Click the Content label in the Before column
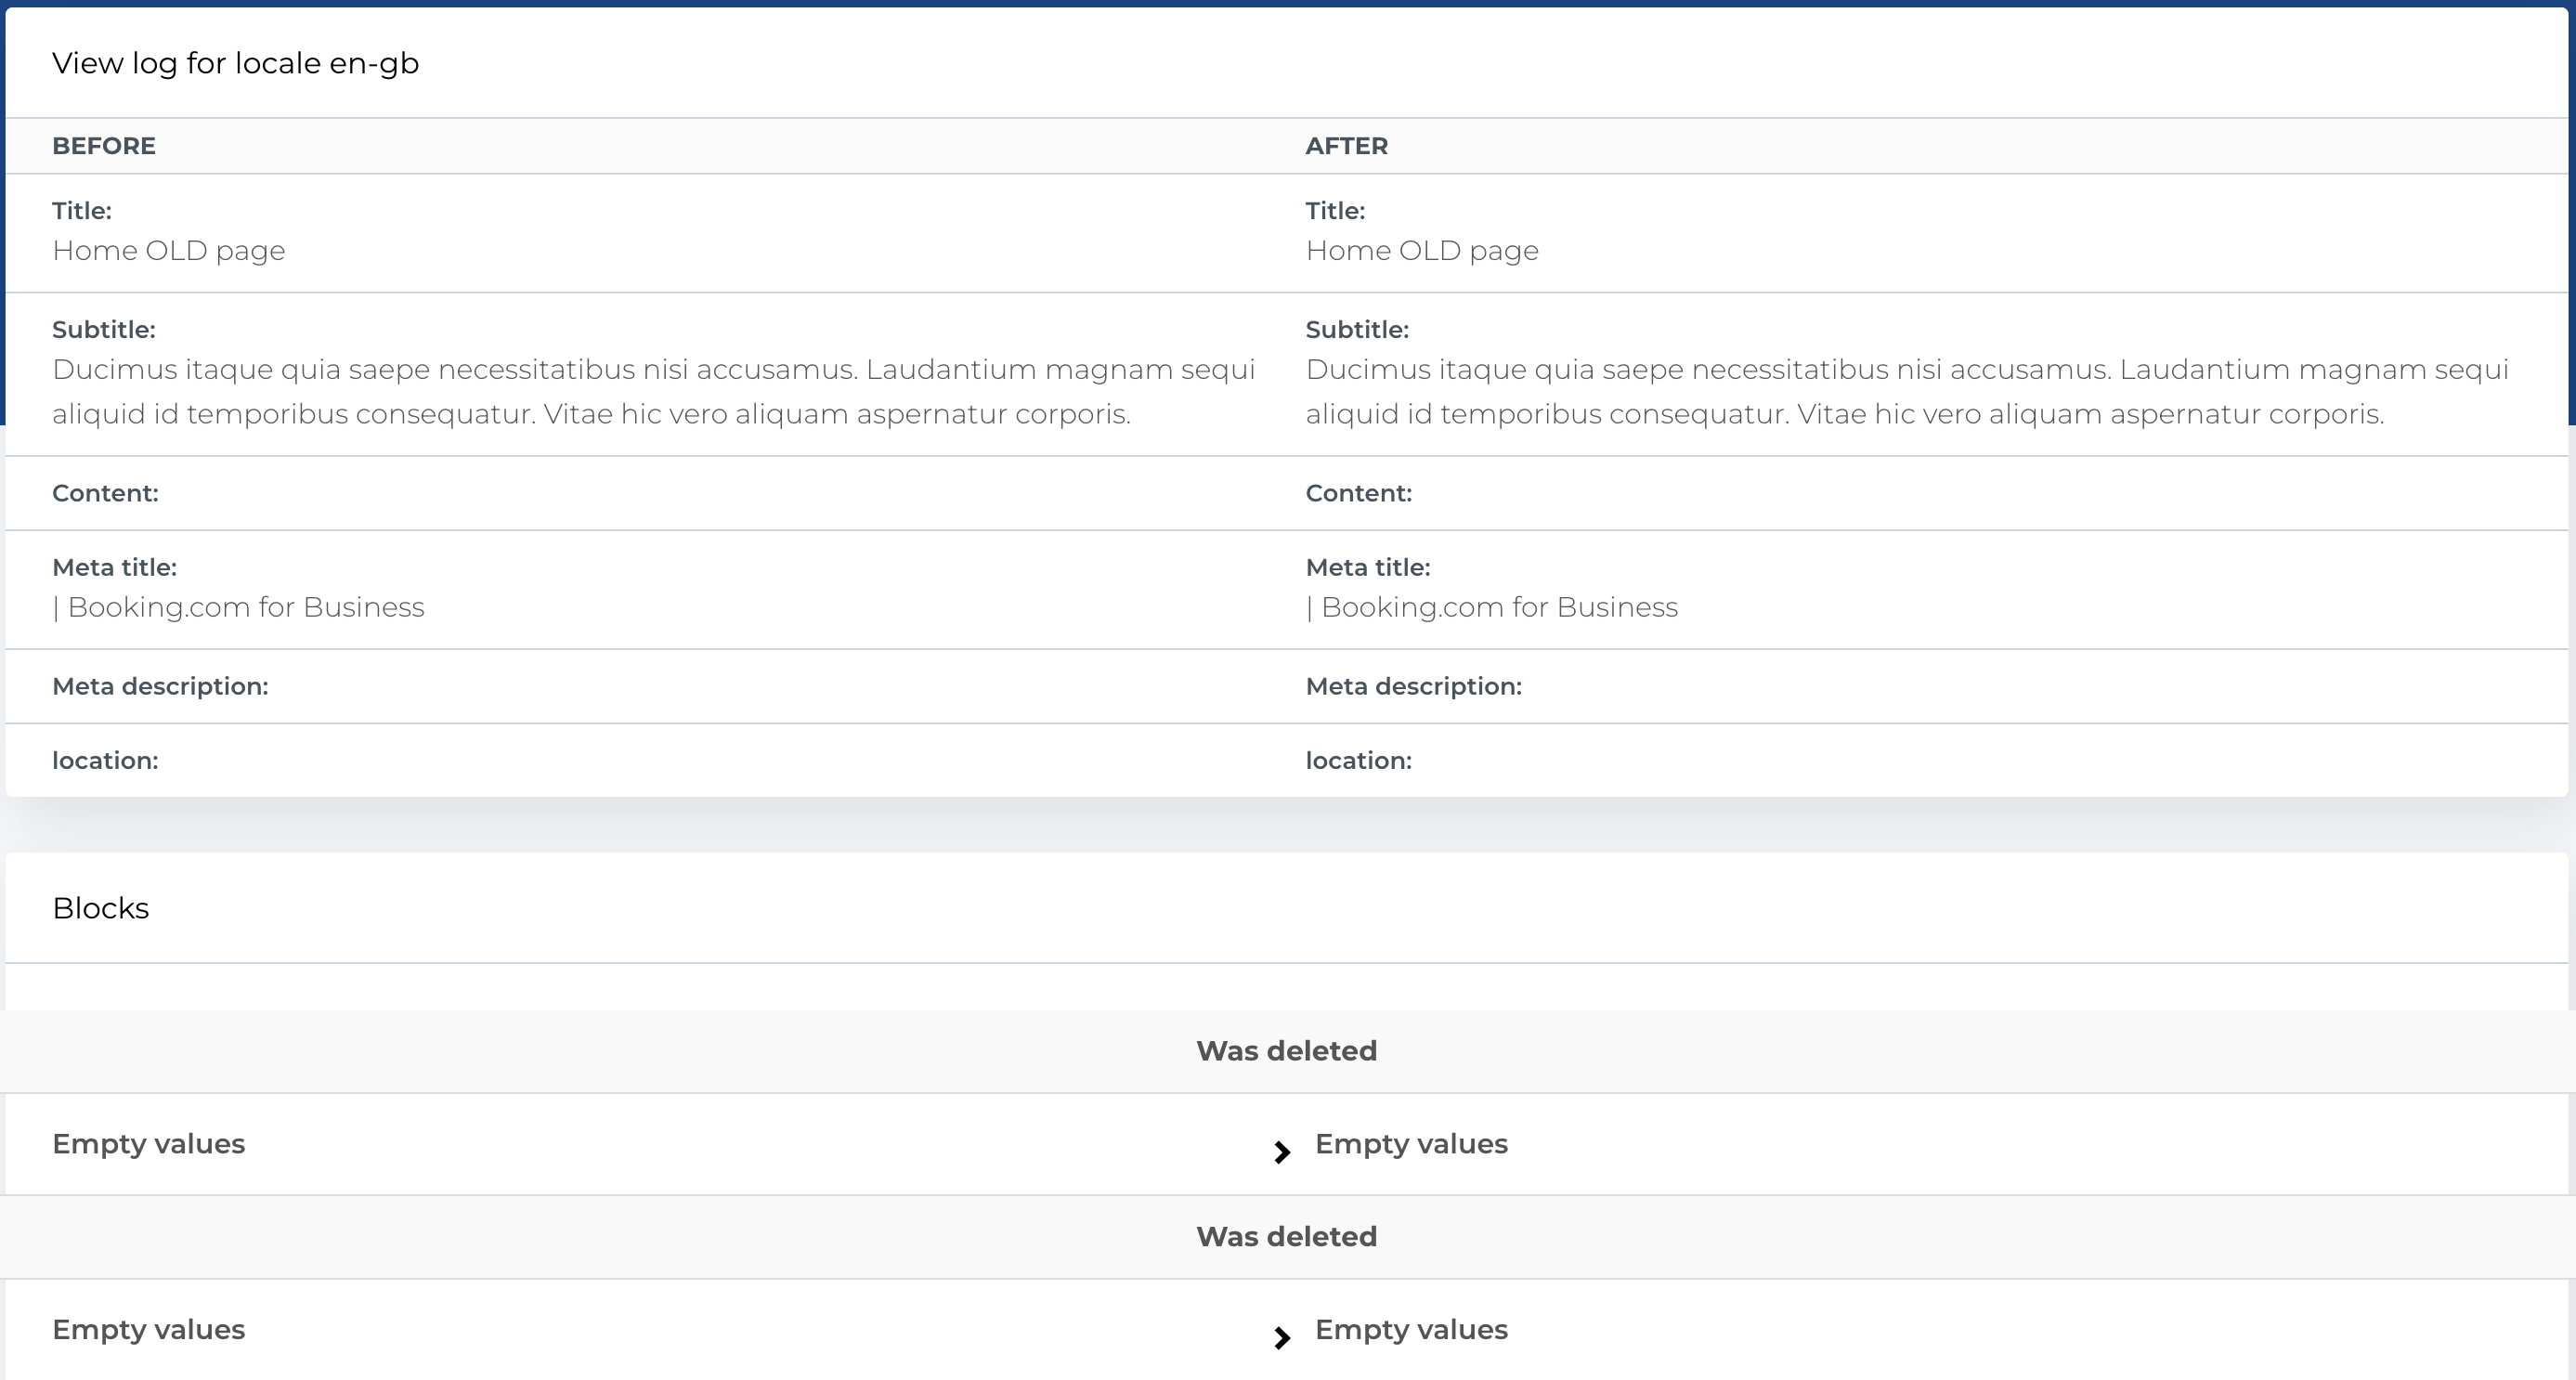Viewport: 2576px width, 1380px height. coord(105,492)
